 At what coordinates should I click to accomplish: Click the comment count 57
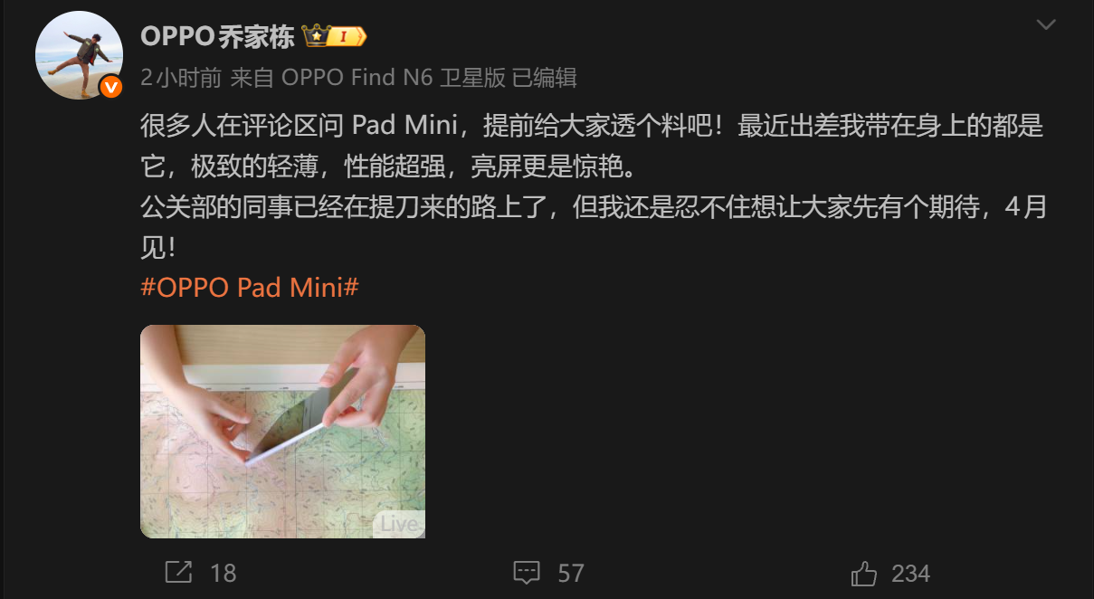[x=571, y=573]
